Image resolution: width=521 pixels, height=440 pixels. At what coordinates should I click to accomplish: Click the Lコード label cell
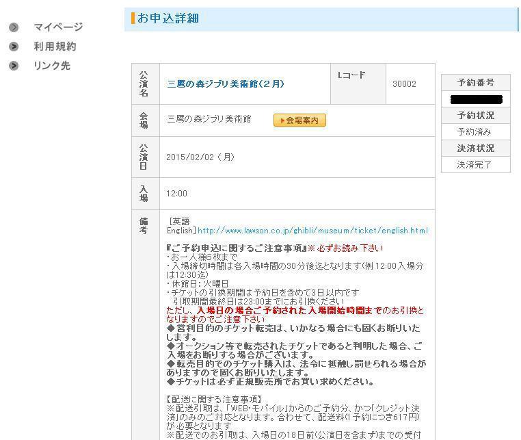point(358,83)
